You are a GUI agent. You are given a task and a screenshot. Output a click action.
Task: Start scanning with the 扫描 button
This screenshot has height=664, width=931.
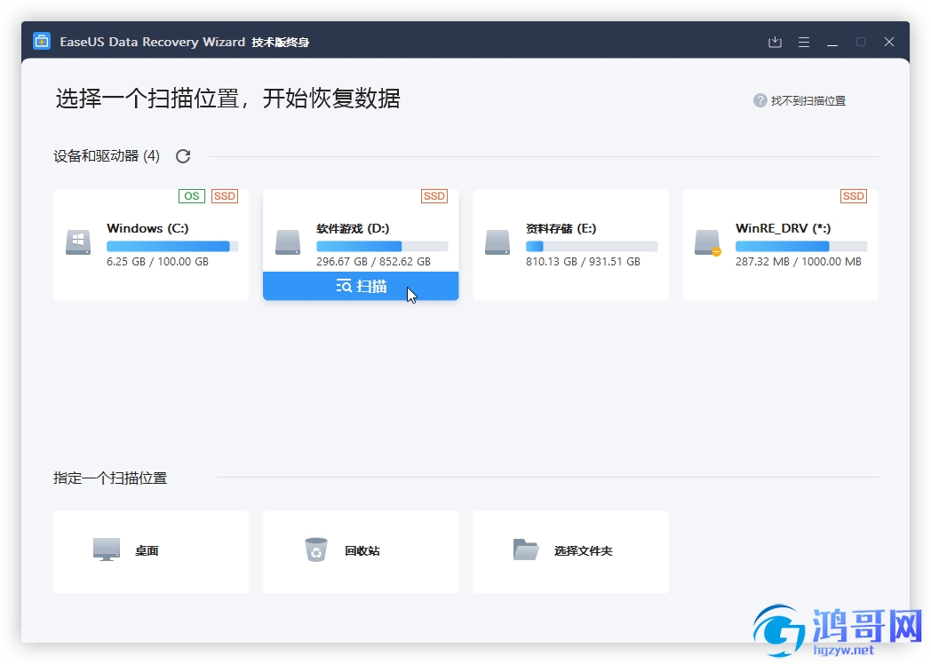coord(361,286)
